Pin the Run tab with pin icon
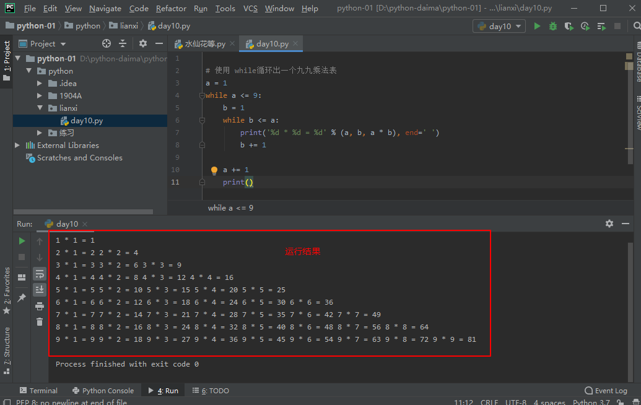641x405 pixels. tap(22, 297)
